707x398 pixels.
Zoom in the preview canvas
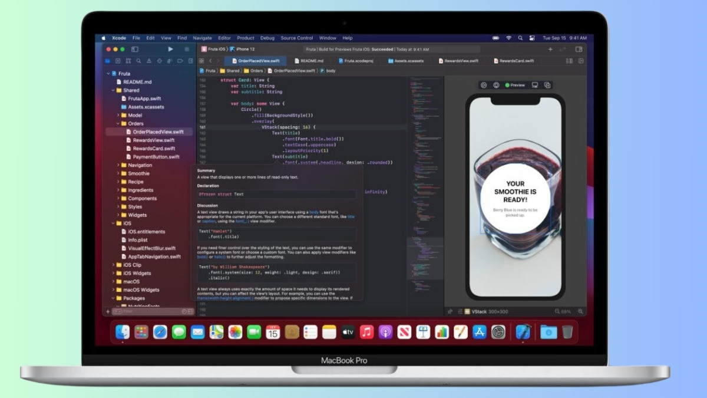tap(580, 311)
